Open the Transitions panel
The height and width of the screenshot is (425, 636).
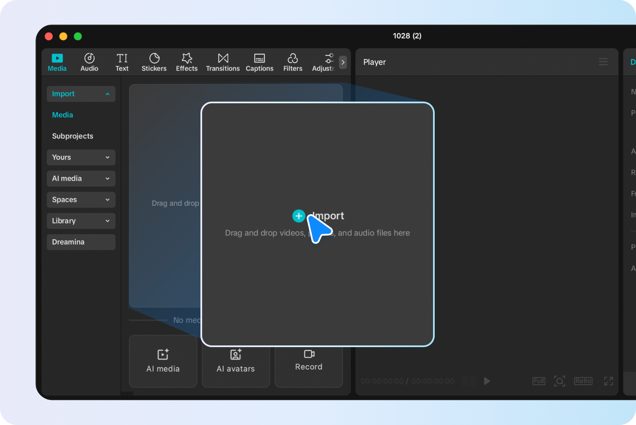223,62
